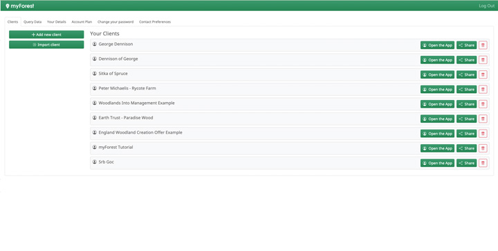
Task: Open the App for Dennison of George
Action: coord(437,60)
